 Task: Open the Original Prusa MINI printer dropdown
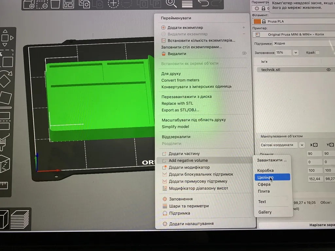(x=294, y=34)
